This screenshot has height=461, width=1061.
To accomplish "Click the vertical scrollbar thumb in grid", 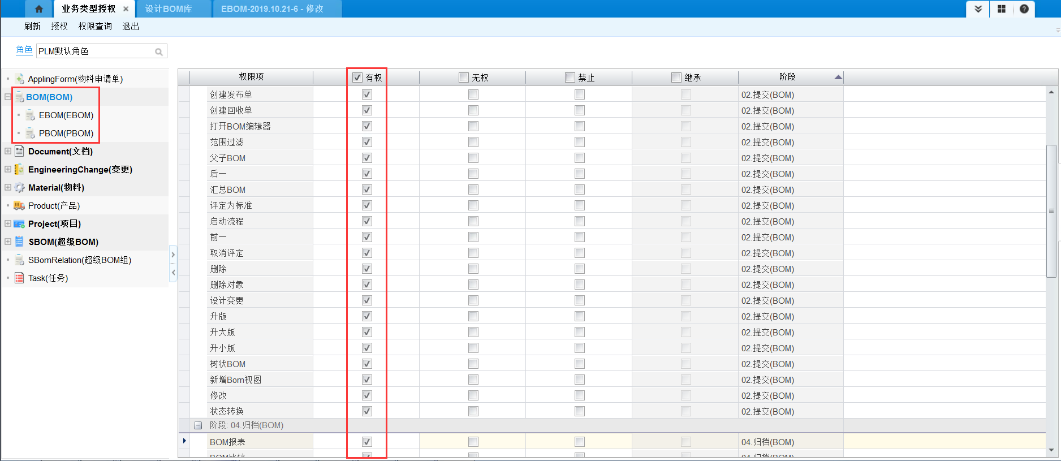I will pos(1051,210).
